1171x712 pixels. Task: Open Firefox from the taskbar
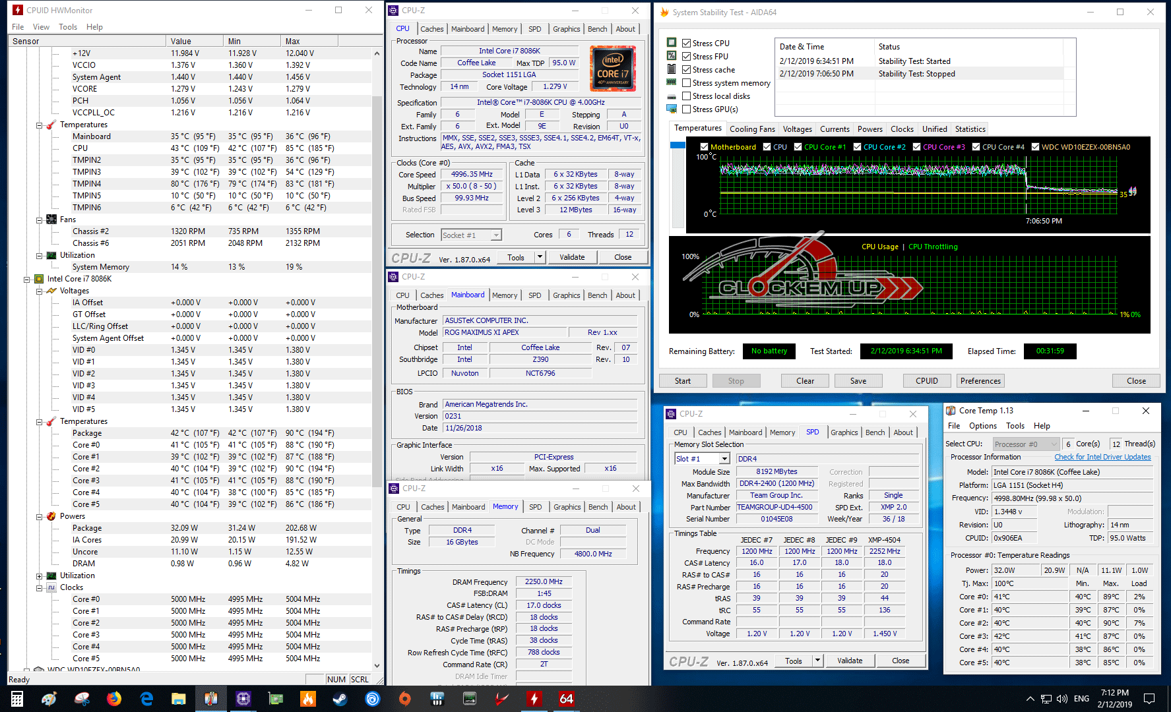[x=114, y=698]
